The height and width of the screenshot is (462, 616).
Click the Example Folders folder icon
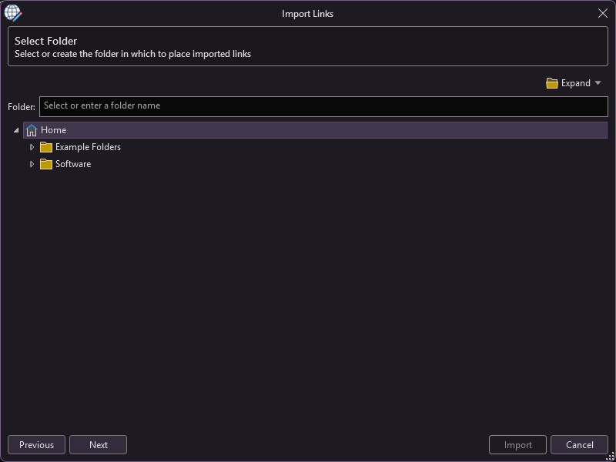(46, 147)
